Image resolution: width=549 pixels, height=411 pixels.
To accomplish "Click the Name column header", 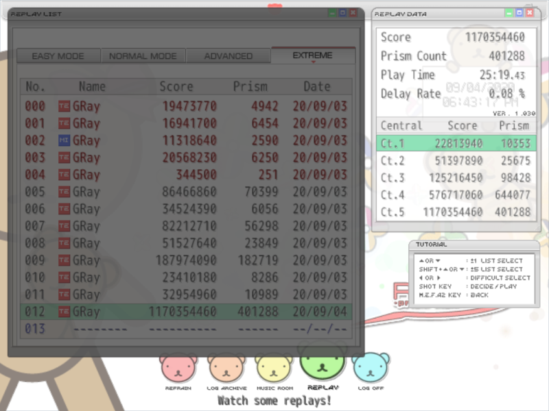I will click(x=92, y=86).
